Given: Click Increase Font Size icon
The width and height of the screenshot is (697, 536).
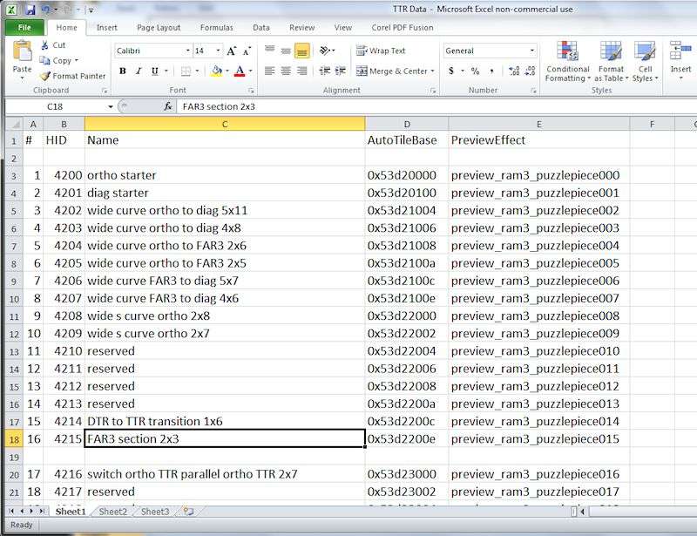Looking at the screenshot, I should pyautogui.click(x=232, y=51).
